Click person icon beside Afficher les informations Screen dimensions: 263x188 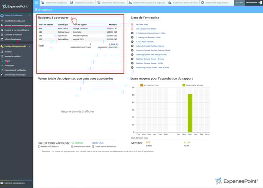2,26
